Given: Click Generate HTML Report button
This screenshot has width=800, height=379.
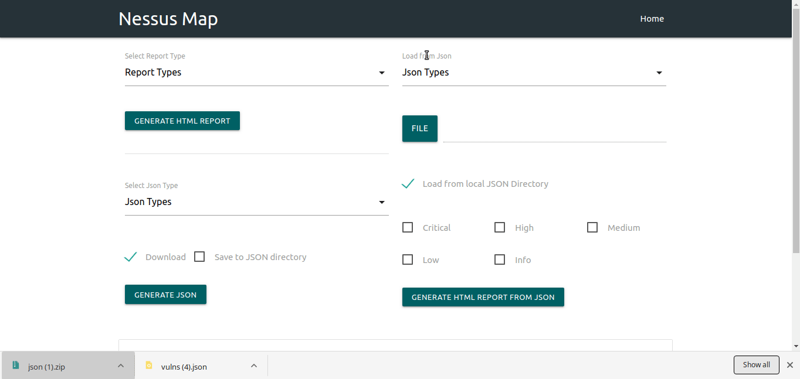Looking at the screenshot, I should 182,121.
